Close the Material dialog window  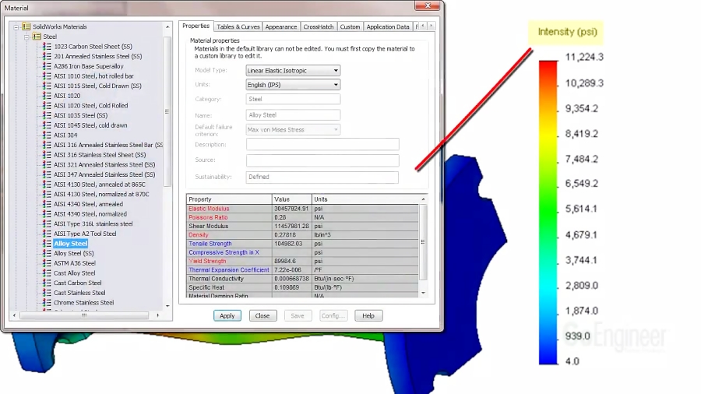coord(428,5)
